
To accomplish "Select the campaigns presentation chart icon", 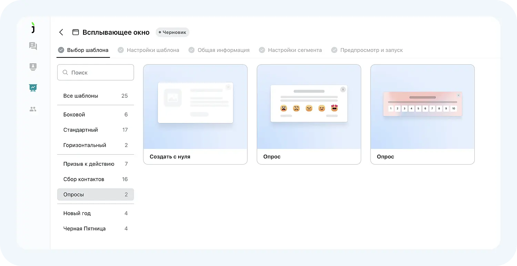I will point(33,88).
